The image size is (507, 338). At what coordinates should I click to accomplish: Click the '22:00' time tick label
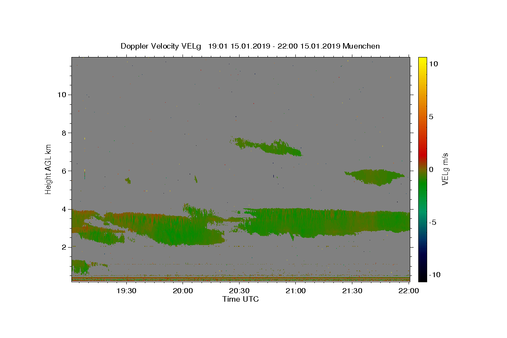click(409, 291)
